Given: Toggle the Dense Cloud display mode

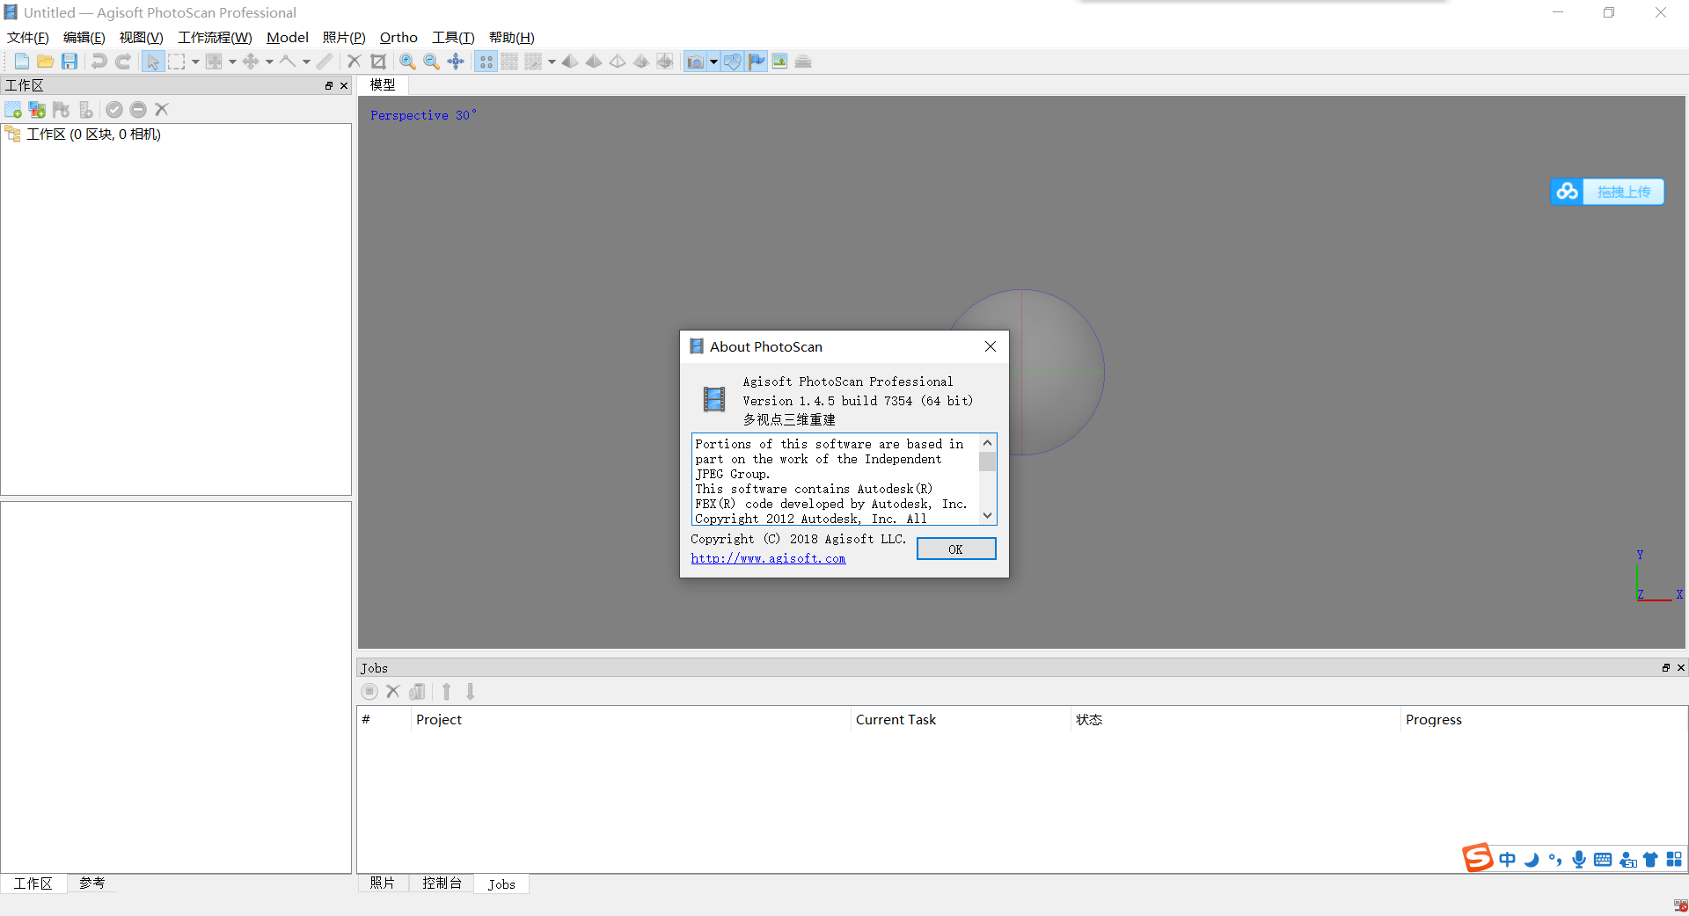Looking at the screenshot, I should pos(509,62).
